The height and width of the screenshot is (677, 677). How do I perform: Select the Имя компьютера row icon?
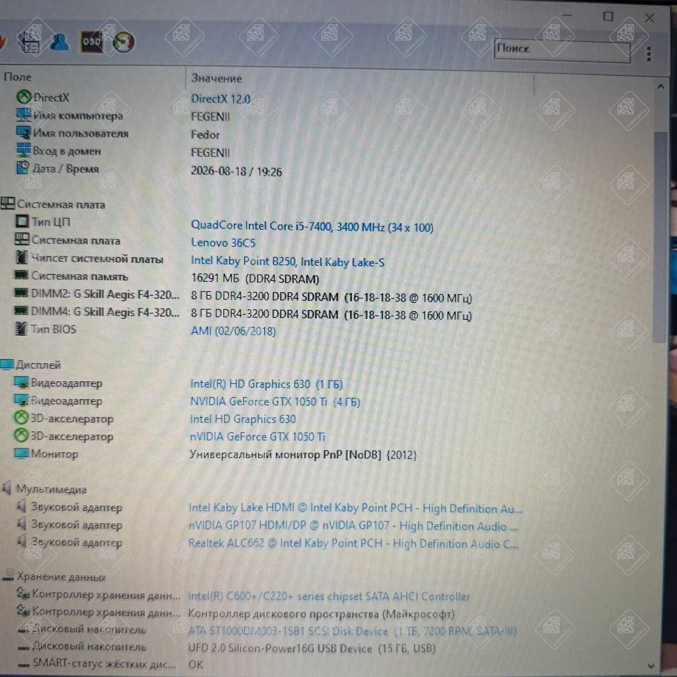24,114
